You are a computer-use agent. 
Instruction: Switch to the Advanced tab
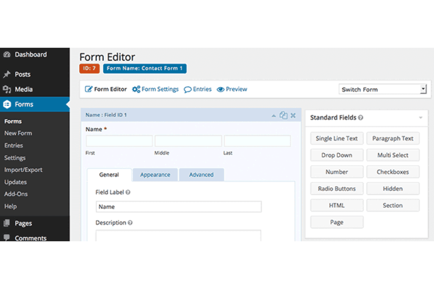point(201,175)
